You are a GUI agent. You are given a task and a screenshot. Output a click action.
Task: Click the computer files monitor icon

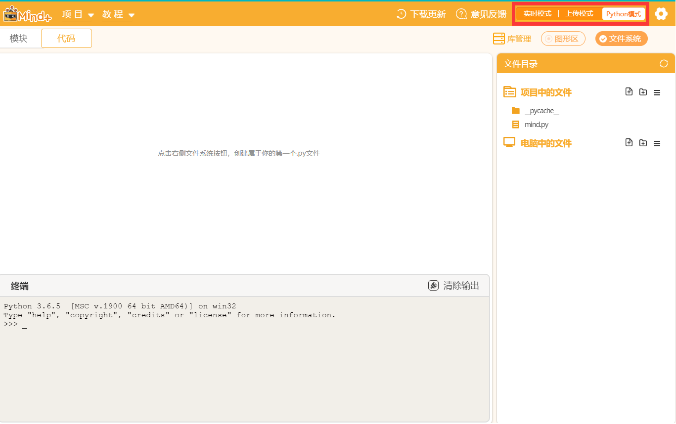coord(509,142)
